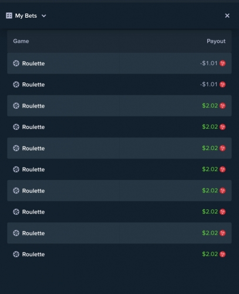Click roulette wheel icon in last row
The height and width of the screenshot is (294, 239).
(16, 254)
